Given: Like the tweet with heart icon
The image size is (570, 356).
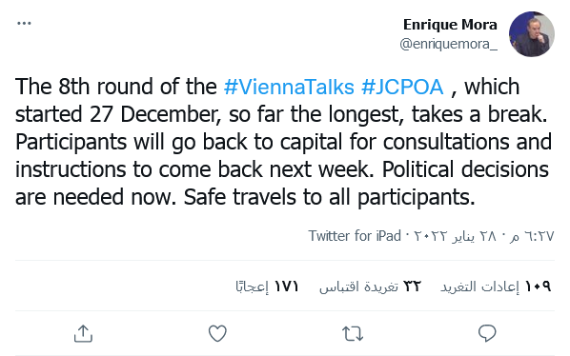Looking at the screenshot, I should pyautogui.click(x=217, y=333).
